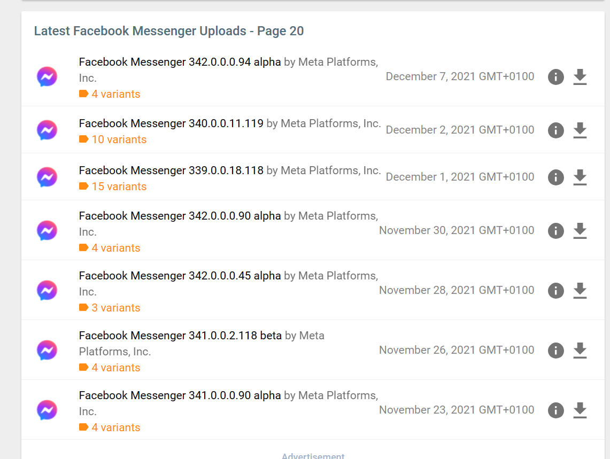The image size is (610, 459).
Task: Click Messenger logo for 342.0.0.0.90 alpha
Action: click(47, 231)
